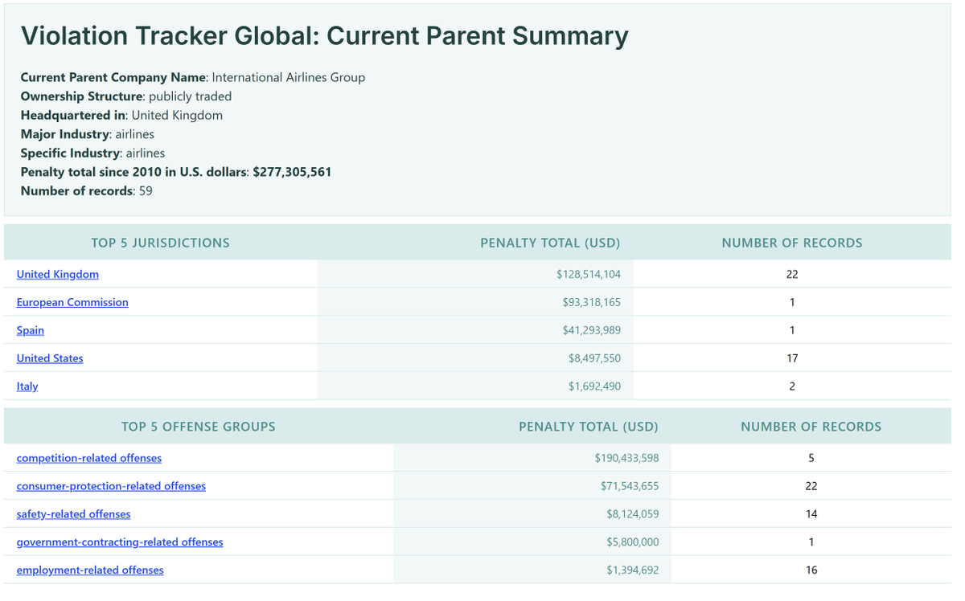Open consumer-protection-related offenses link
Screen dimensions: 965x601
[x=111, y=486]
